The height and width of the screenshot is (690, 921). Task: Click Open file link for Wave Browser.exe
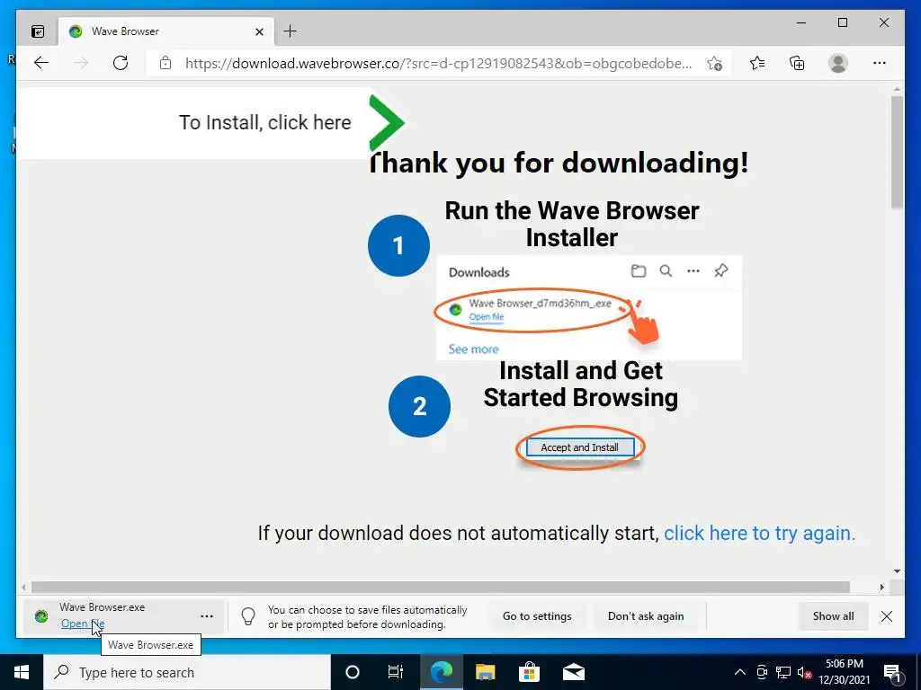(x=83, y=624)
